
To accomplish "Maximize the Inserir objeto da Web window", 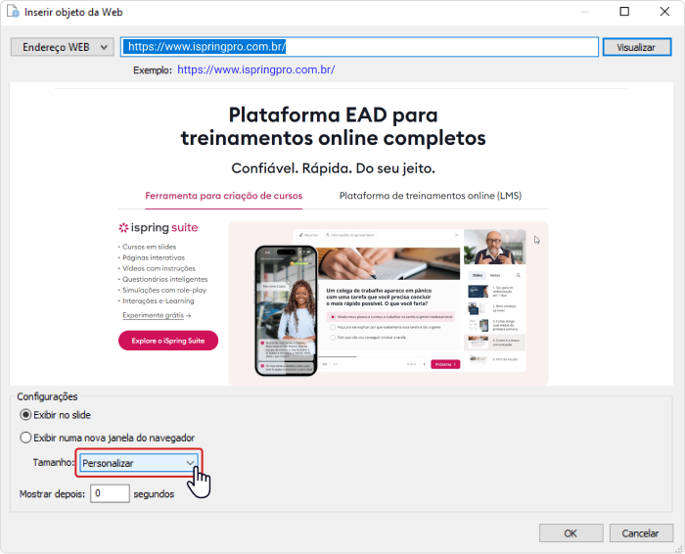I will (x=624, y=12).
